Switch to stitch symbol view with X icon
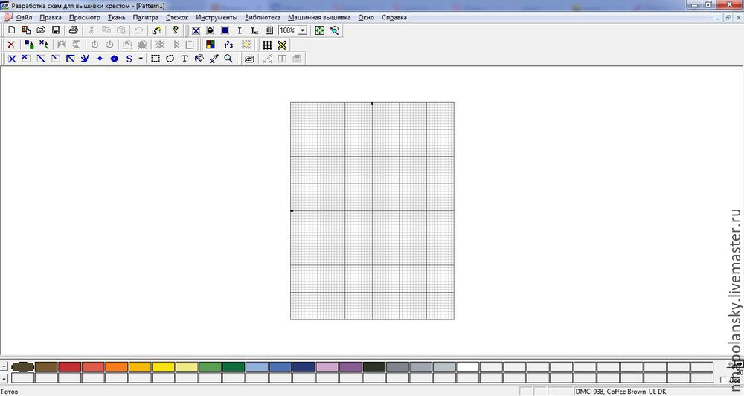 (196, 30)
